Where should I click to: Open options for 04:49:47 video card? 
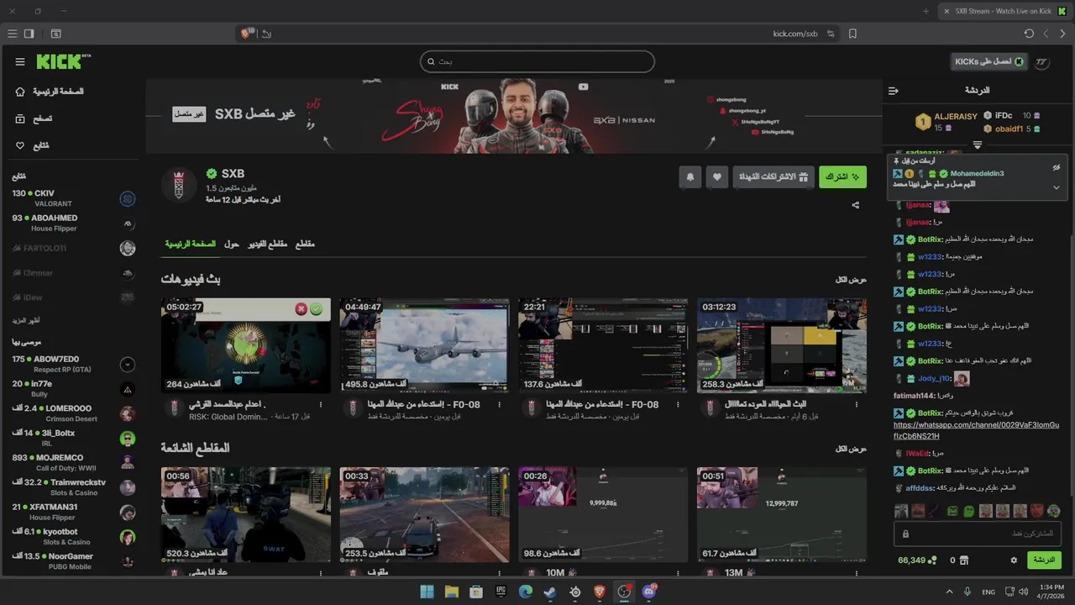pos(500,405)
